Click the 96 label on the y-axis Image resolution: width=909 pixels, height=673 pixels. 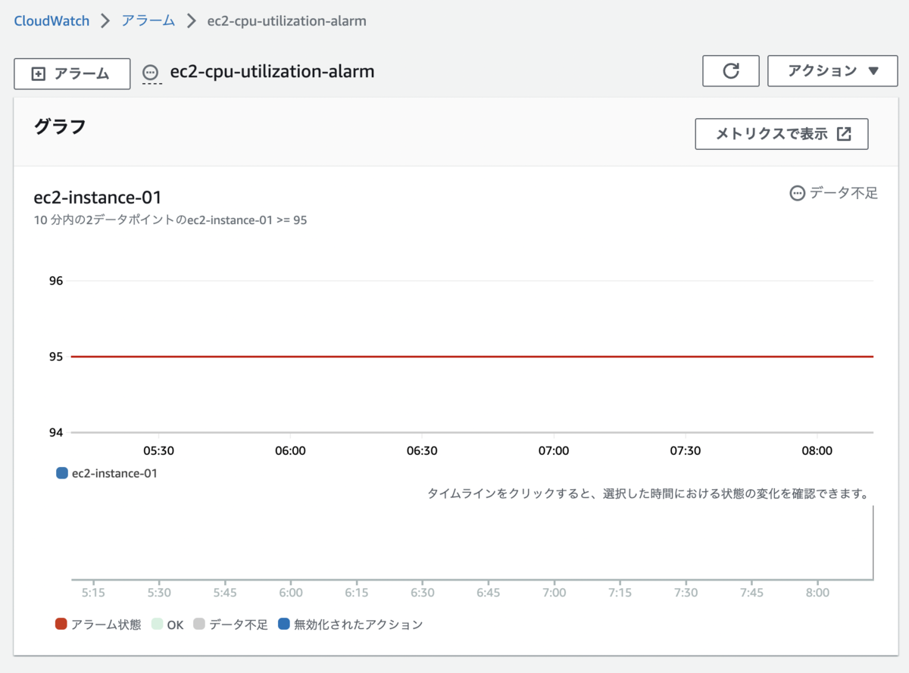tap(55, 281)
